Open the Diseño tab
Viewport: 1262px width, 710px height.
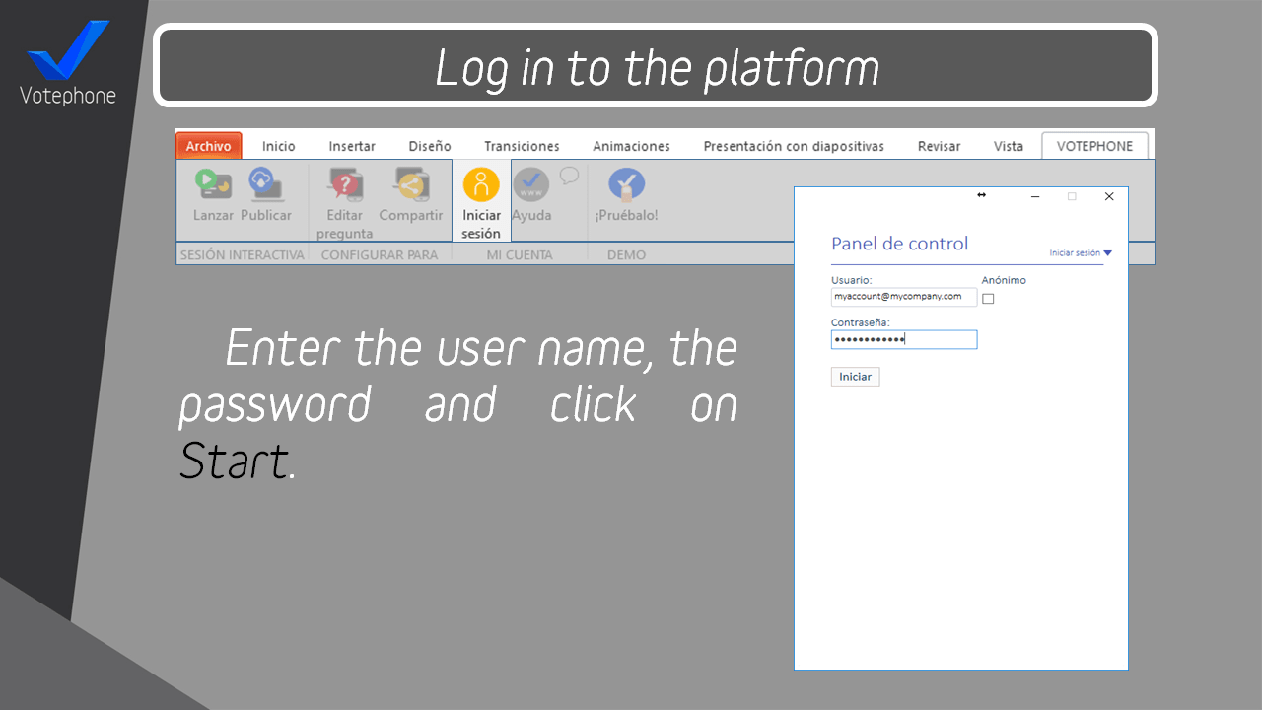(x=430, y=146)
